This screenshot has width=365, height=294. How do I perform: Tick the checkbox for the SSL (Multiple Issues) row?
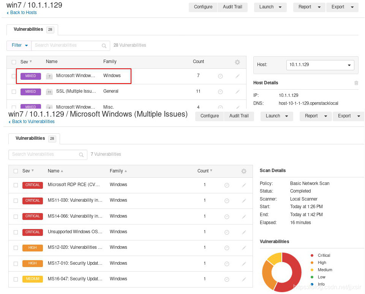pos(14,92)
